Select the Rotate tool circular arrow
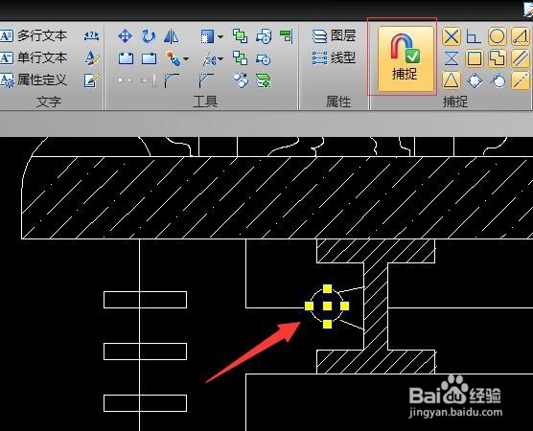 point(149,36)
